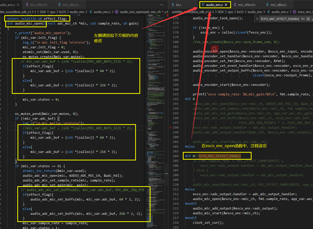Open cpu breadcrumb in left editor
The height and width of the screenshot is (229, 313).
(x=52, y=12)
